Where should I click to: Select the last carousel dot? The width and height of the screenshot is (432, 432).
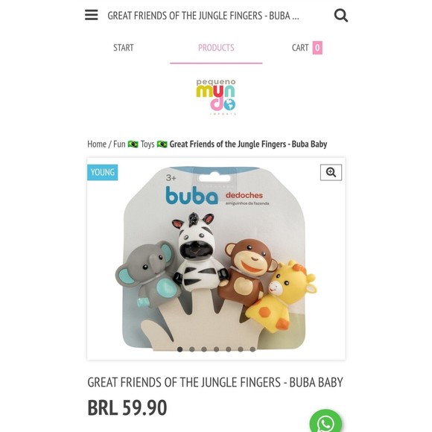252,349
